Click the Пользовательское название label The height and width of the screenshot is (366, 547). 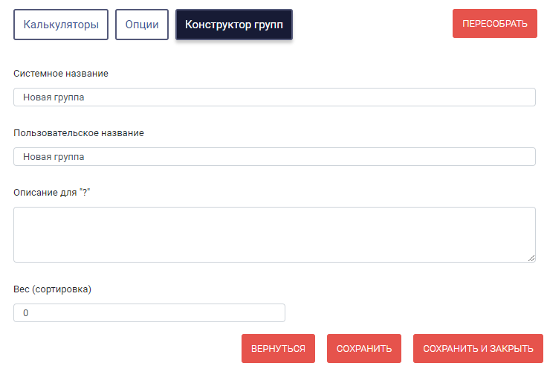pos(79,132)
